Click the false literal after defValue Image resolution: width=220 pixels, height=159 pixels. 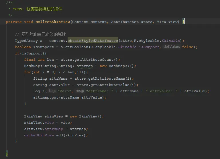[188, 47]
